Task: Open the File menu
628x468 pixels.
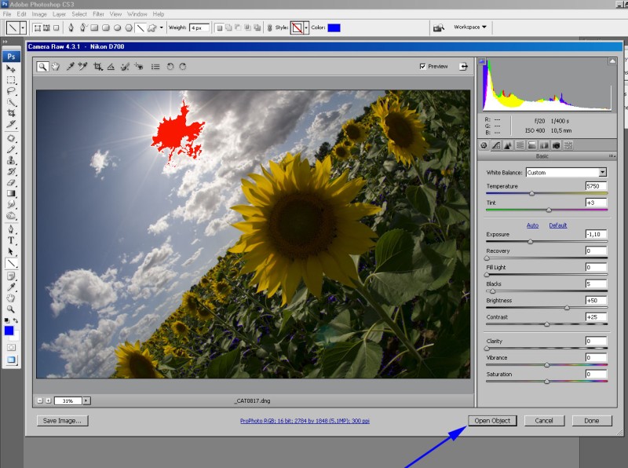Action: pyautogui.click(x=7, y=14)
